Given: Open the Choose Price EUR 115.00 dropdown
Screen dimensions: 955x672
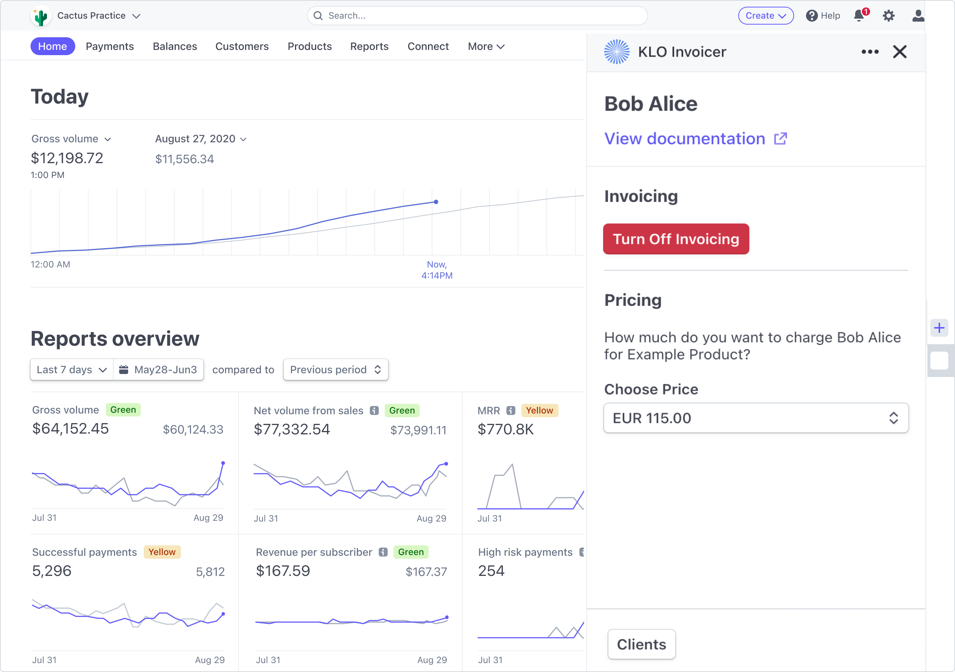Looking at the screenshot, I should pos(755,418).
